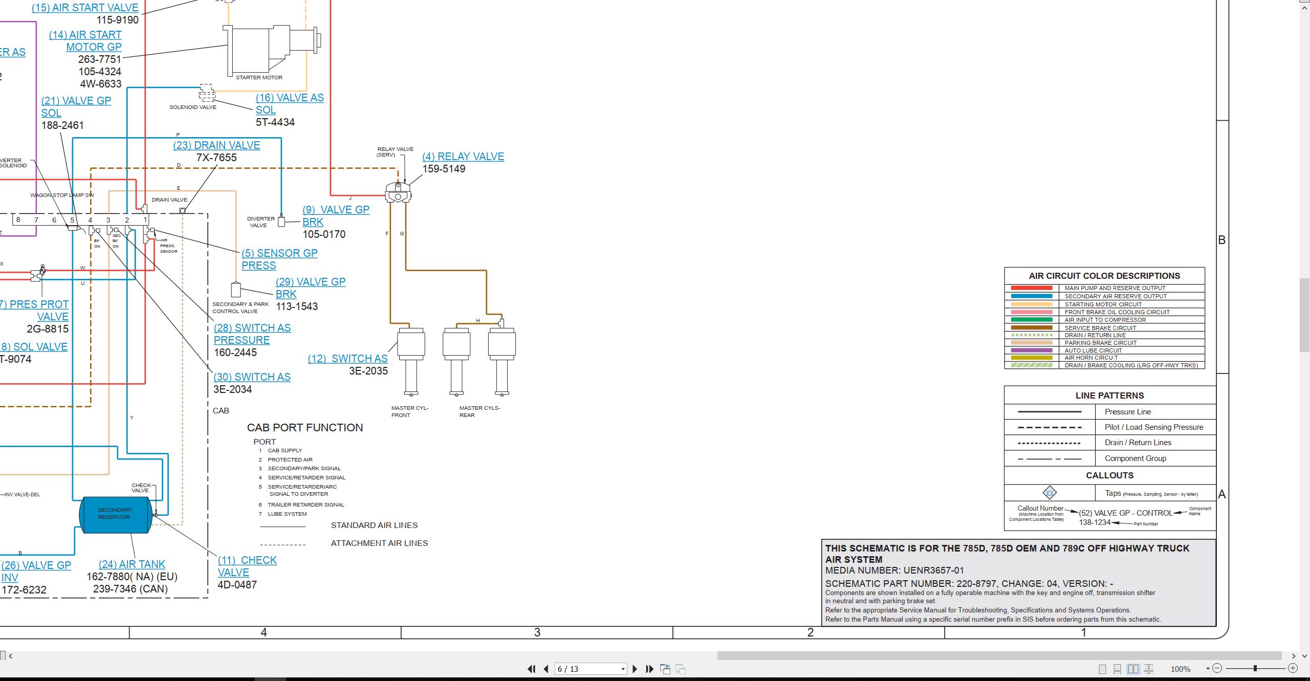Click the zoom in plus icon
1310x681 pixels.
(1293, 668)
